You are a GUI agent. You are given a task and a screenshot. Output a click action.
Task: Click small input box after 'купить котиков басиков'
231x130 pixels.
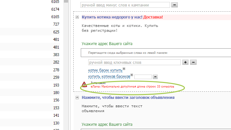click(x=143, y=77)
